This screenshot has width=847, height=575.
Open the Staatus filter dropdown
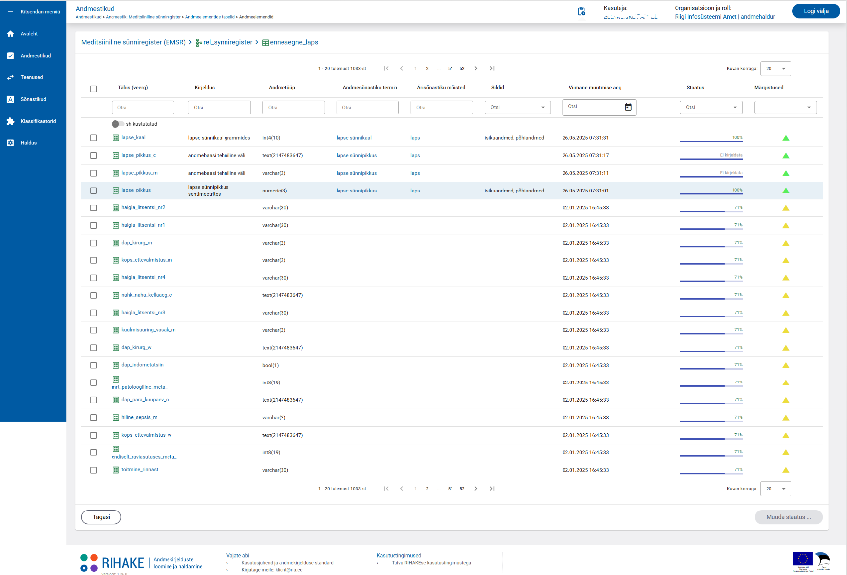[x=711, y=108]
